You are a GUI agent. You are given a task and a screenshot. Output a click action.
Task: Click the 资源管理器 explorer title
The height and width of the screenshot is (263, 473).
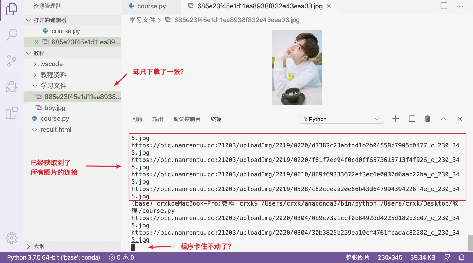[47, 6]
